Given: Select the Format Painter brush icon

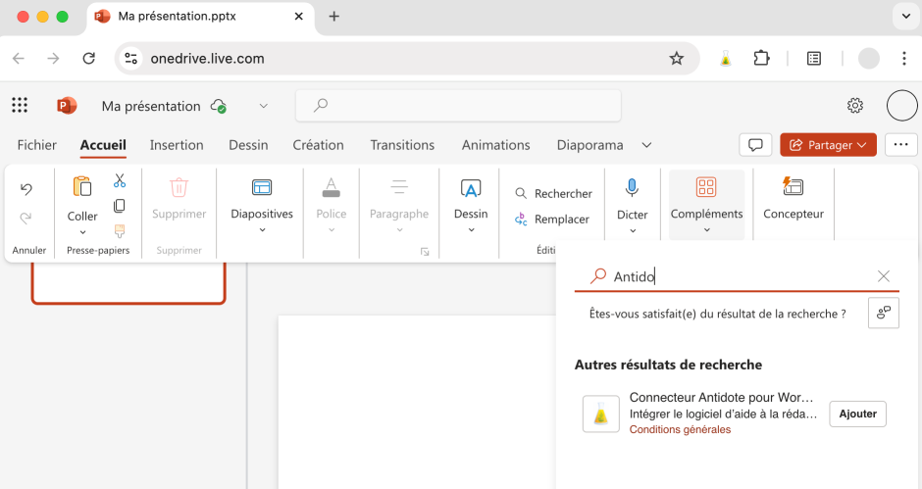Looking at the screenshot, I should (x=120, y=231).
